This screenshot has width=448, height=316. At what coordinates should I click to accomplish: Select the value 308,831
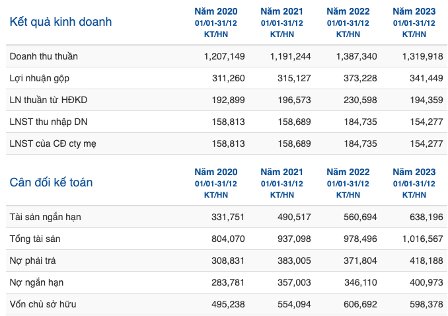(228, 261)
